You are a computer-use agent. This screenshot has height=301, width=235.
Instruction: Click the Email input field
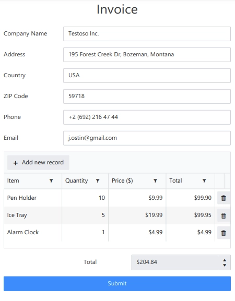click(x=147, y=138)
